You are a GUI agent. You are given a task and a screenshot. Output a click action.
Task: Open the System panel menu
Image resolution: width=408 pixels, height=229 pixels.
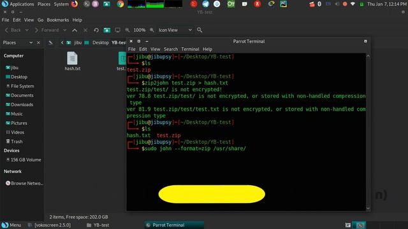[x=61, y=4]
